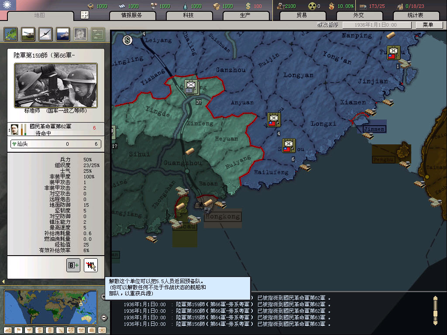447x335 pixels.
Task: Select the air units plane icon
Action: [x=45, y=34]
